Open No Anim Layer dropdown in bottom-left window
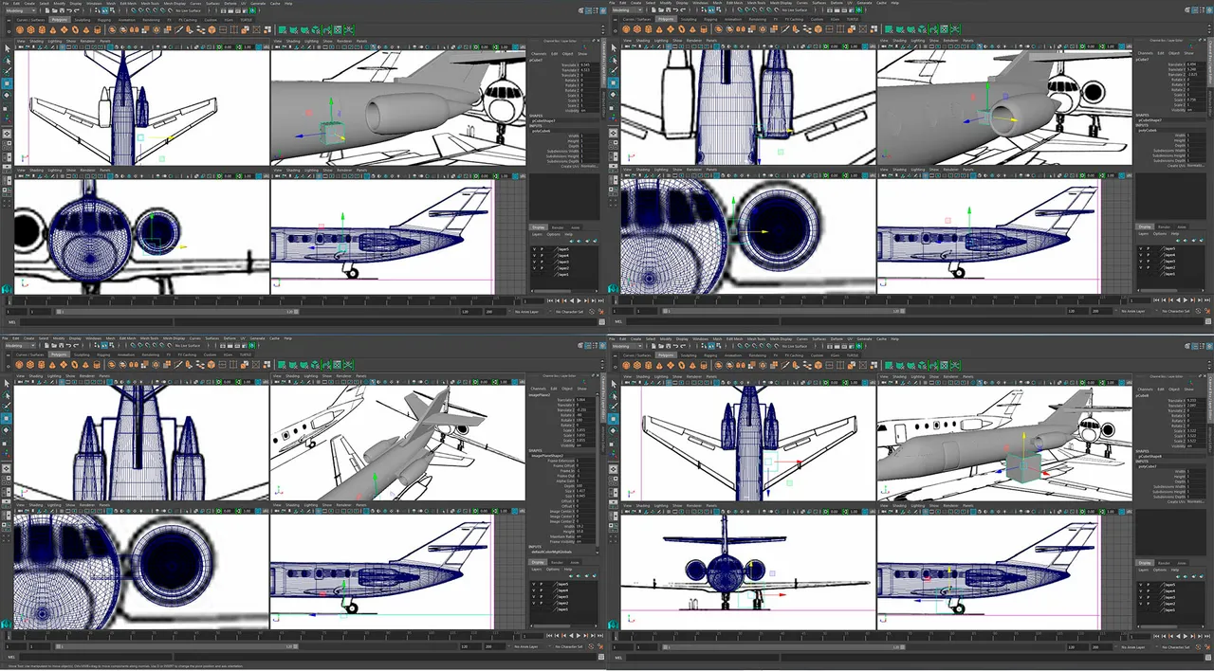Image resolution: width=1214 pixels, height=671 pixels. coord(525,645)
